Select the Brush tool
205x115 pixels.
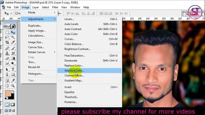(13, 49)
